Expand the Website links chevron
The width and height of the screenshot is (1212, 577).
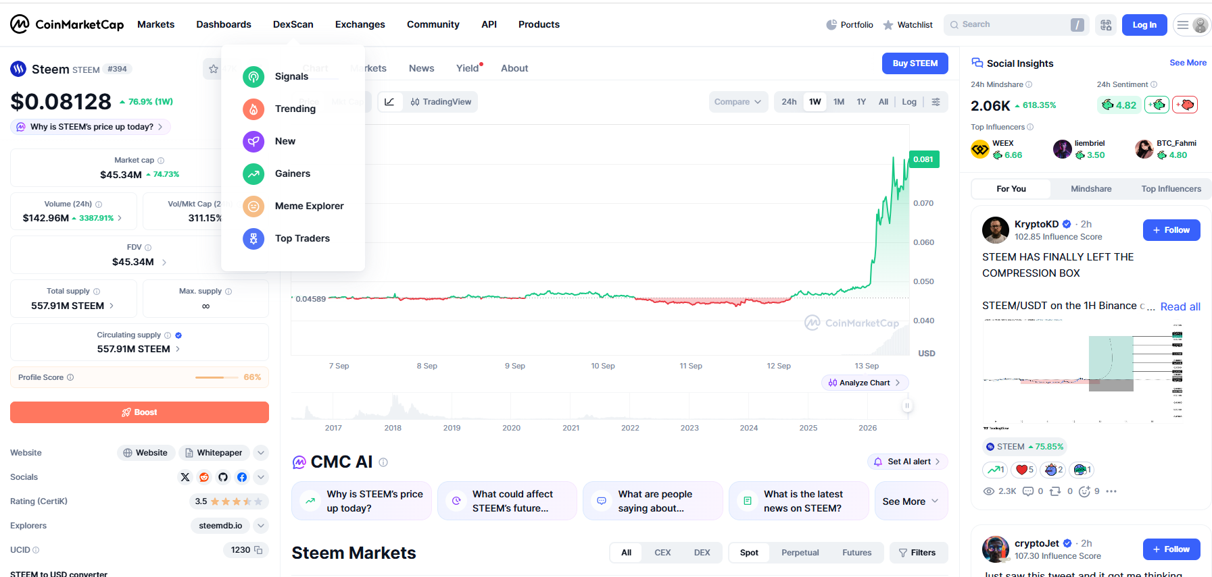[261, 453]
